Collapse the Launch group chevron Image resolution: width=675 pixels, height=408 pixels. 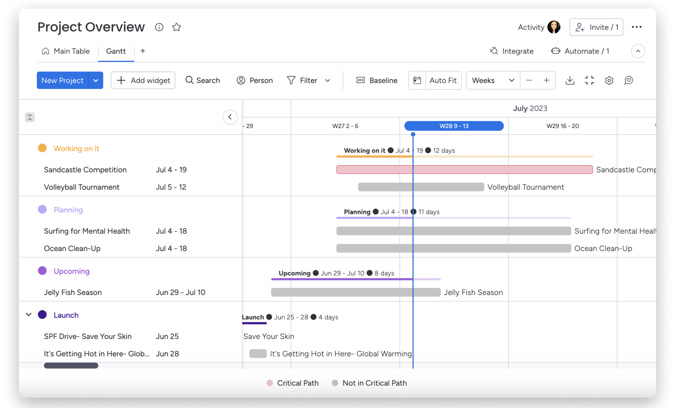click(28, 314)
